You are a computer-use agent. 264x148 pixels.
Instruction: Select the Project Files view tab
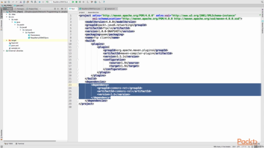click(x=32, y=9)
